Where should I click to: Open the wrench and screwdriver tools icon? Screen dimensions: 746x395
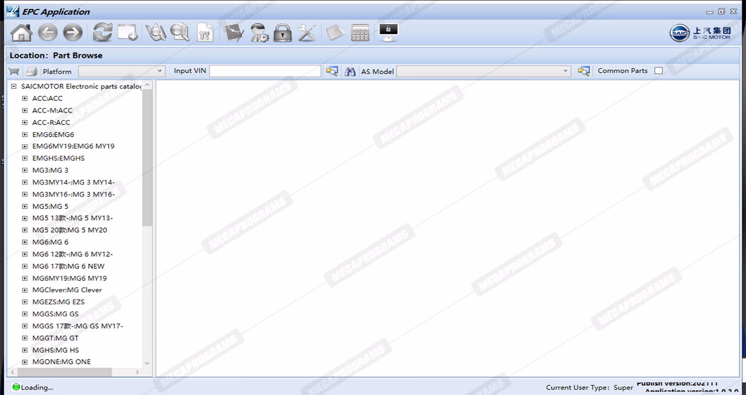(307, 32)
